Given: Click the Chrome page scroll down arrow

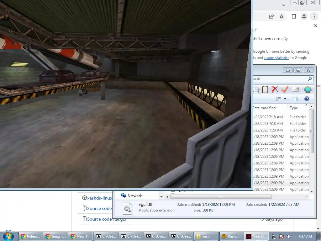Looking at the screenshot, I should tap(318, 229).
